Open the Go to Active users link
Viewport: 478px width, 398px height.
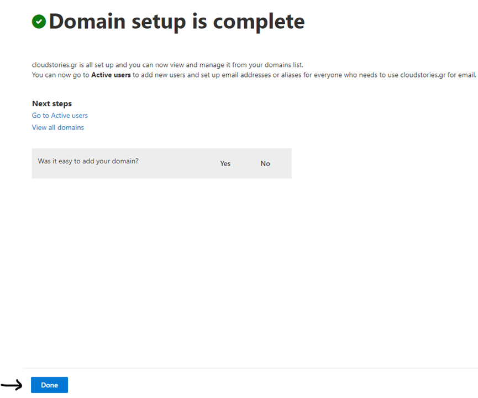coord(60,116)
